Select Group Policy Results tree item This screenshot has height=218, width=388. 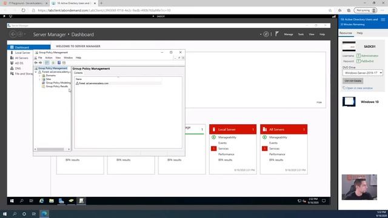tap(57, 86)
